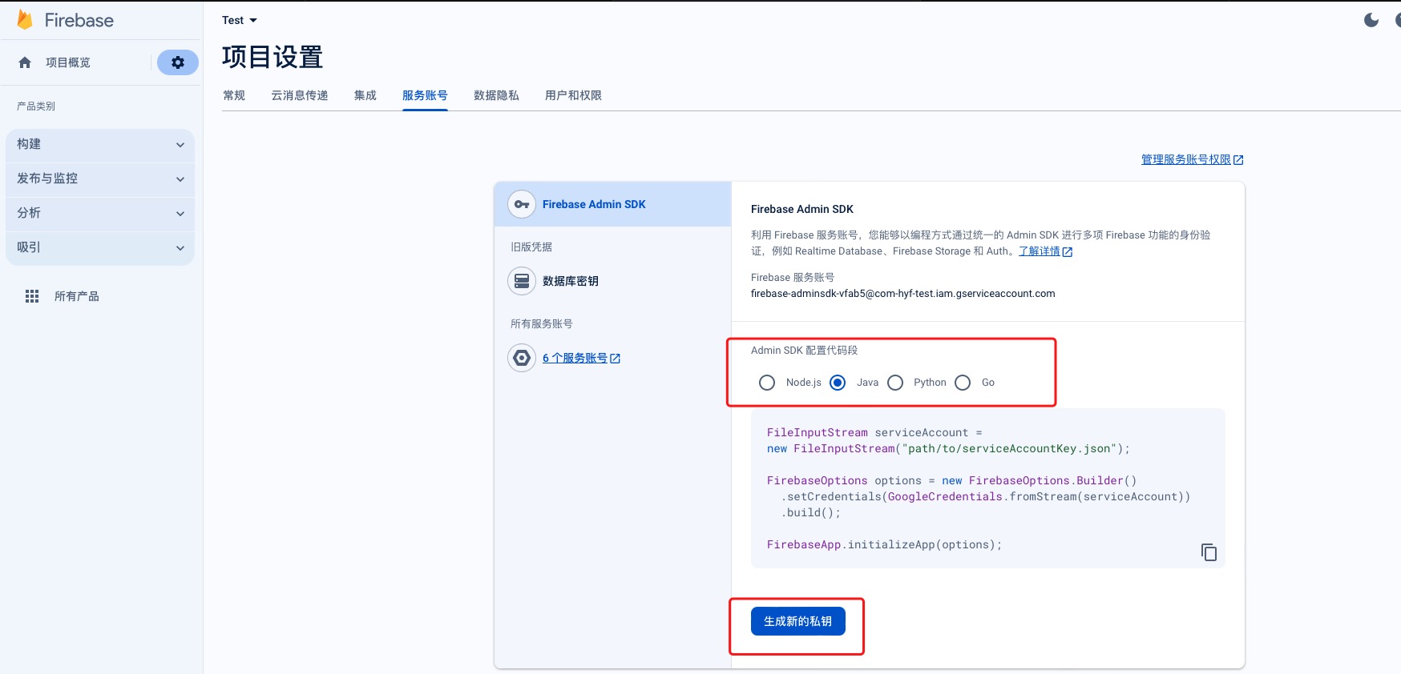Image resolution: width=1401 pixels, height=674 pixels.
Task: Expand the 发布与监控 section
Action: [100, 179]
